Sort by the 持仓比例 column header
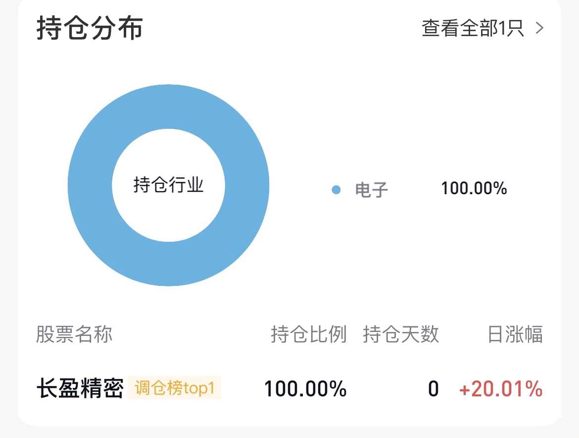The width and height of the screenshot is (579, 438). [x=308, y=334]
